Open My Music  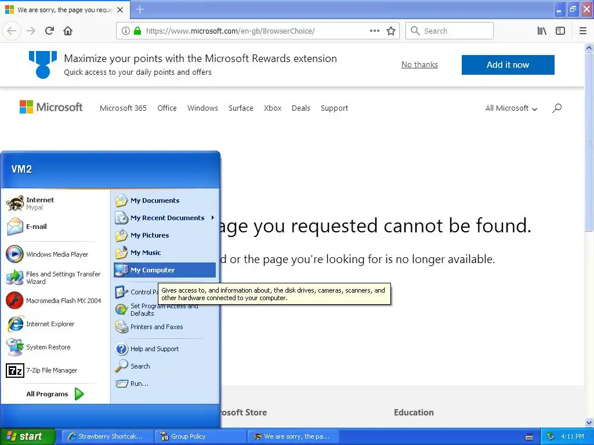click(165, 253)
